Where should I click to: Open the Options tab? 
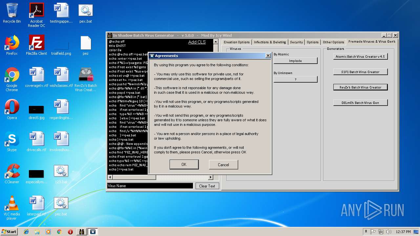coord(313,42)
